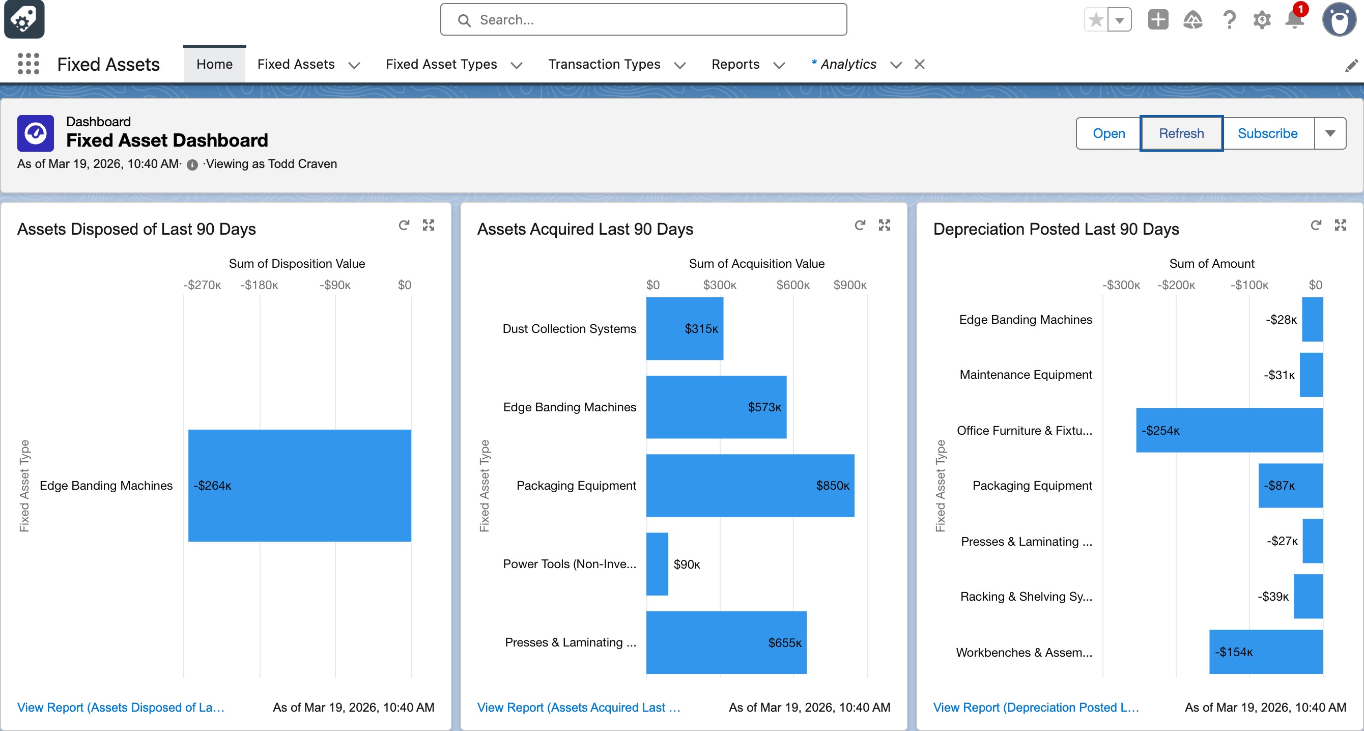Expand the Depreciation Posted widget to full view

point(1341,225)
